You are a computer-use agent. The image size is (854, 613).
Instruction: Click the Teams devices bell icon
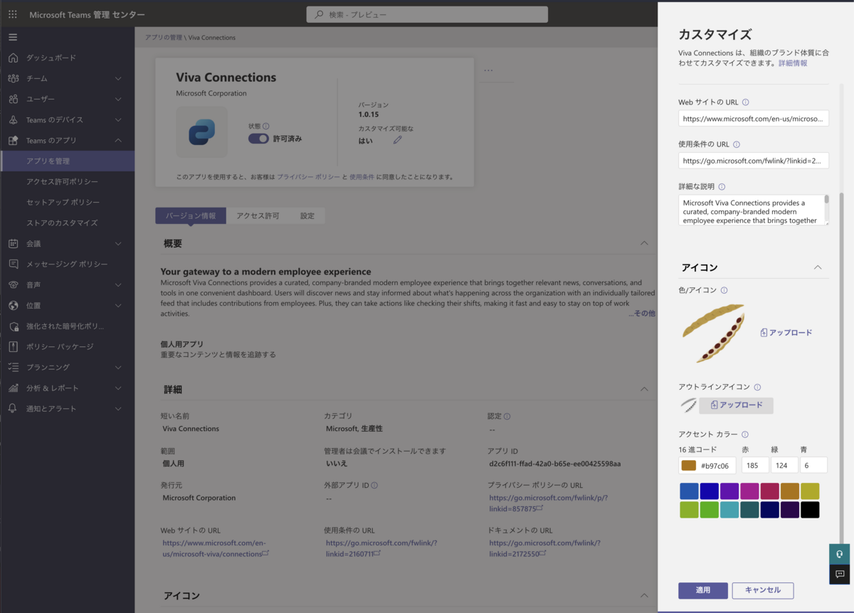(13, 119)
